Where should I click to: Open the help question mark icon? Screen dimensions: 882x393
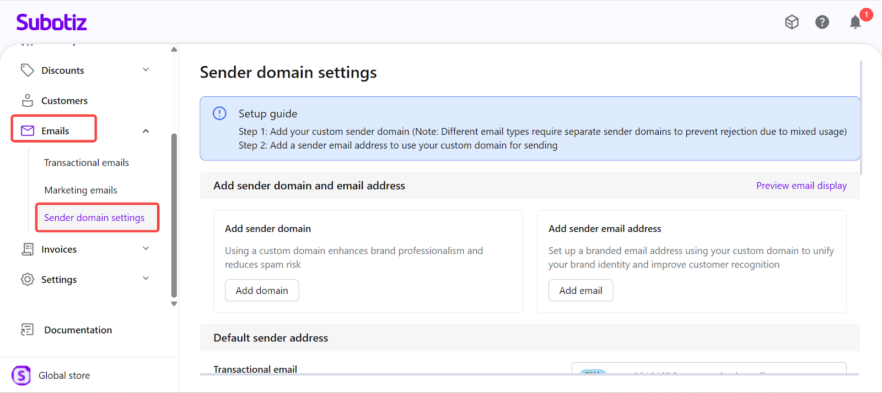point(822,22)
